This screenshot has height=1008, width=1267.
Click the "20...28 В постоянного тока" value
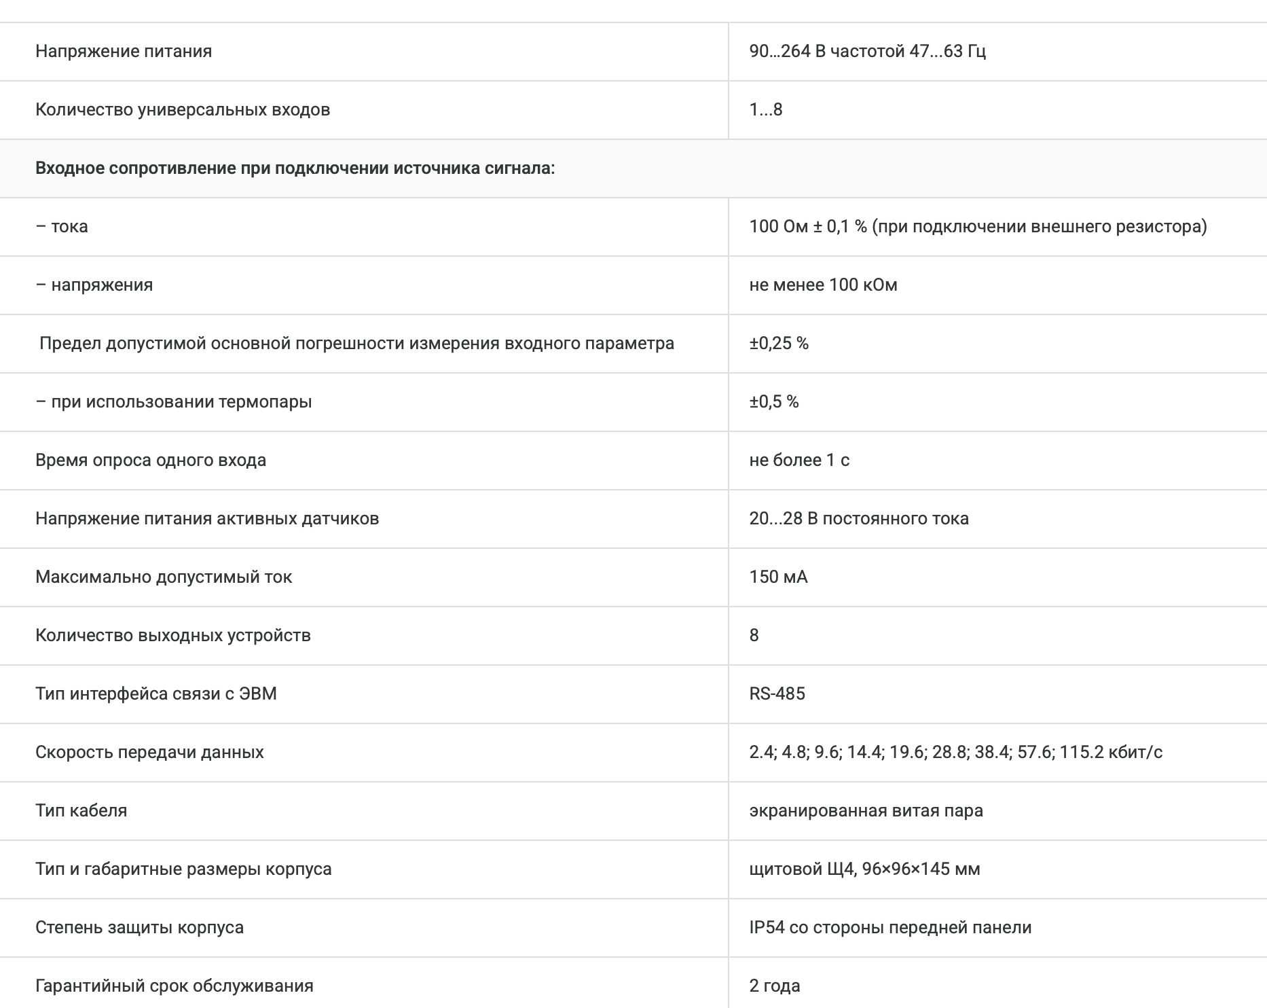[x=859, y=519]
